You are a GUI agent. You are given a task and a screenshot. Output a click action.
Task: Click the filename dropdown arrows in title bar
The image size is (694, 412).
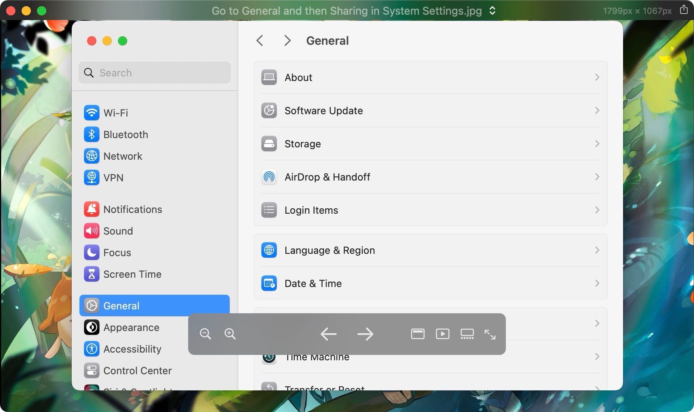coord(492,11)
